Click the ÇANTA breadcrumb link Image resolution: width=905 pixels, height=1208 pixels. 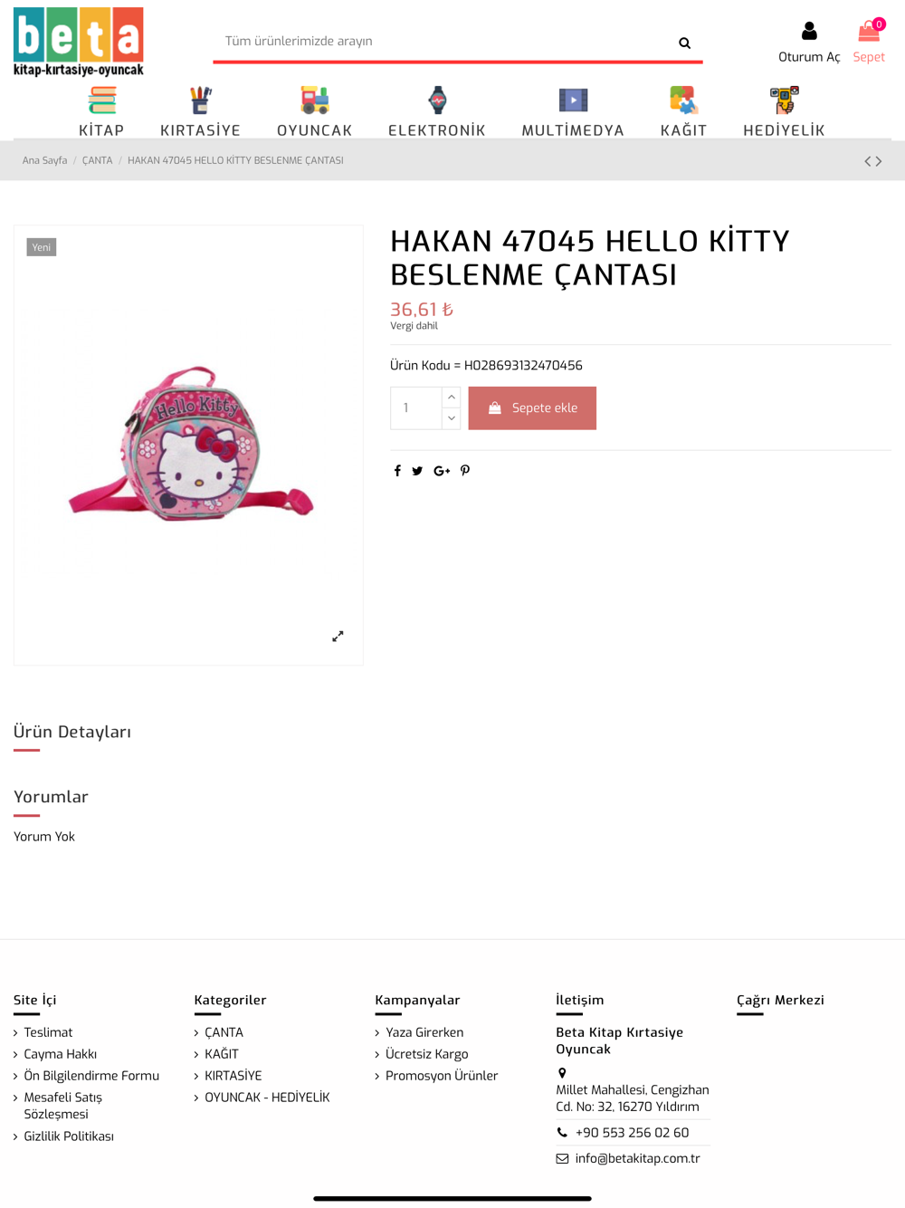coord(98,160)
